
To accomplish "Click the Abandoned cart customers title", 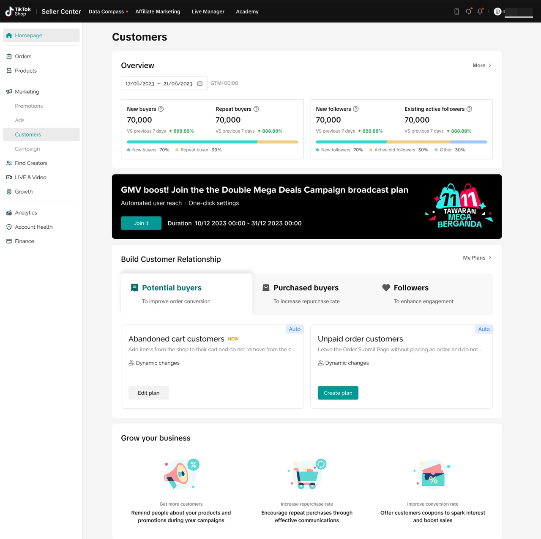I will point(176,339).
